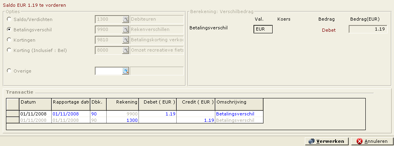This screenshot has height=146, width=394.
Task: Open lookup icon in Overige field
Action: [125, 71]
